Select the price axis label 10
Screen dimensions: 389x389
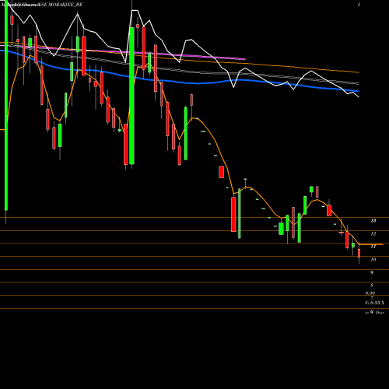tap(373, 260)
